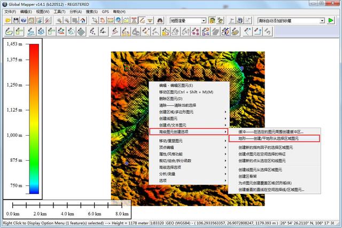Click the distance scale bar near 4.0 km
Viewport: 342px width, 228px height.
click(x=67, y=205)
